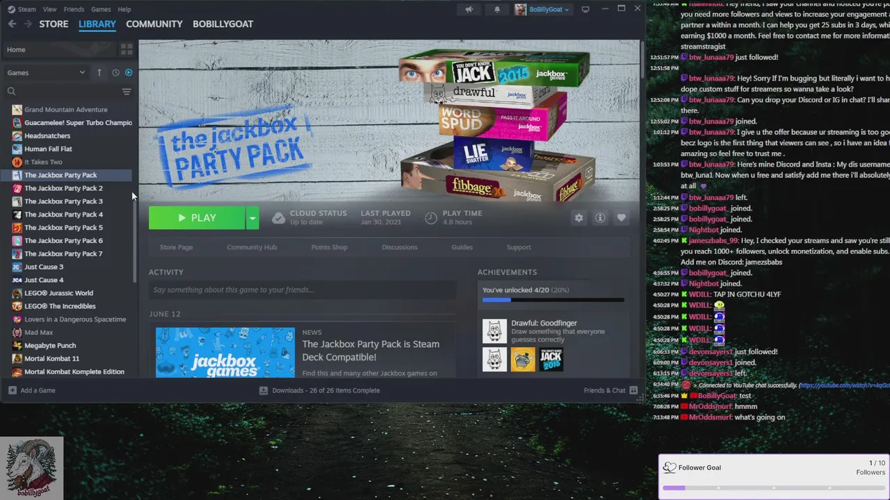Select The Jackbox Party Pack 7

(63, 253)
